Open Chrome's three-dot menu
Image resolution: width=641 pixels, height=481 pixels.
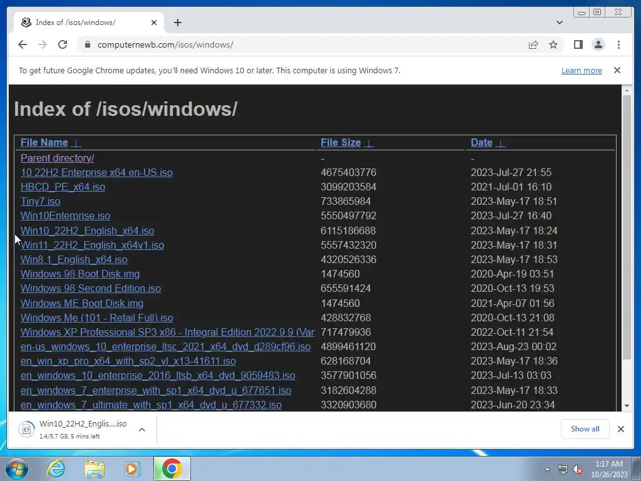tap(618, 44)
